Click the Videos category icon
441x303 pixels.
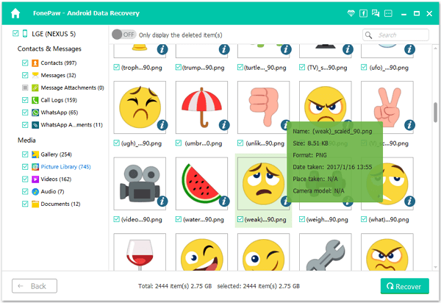[x=35, y=179]
